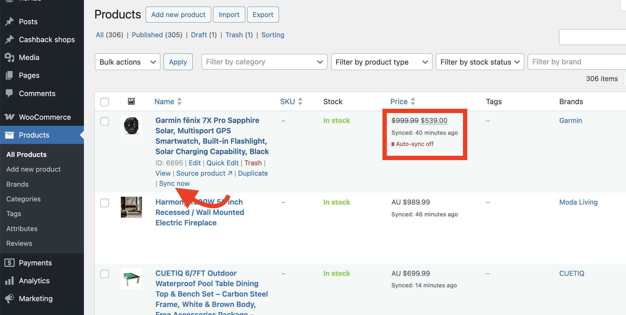Select the CUETIQ pool table checkbox
The image size is (626, 315).
click(x=104, y=274)
